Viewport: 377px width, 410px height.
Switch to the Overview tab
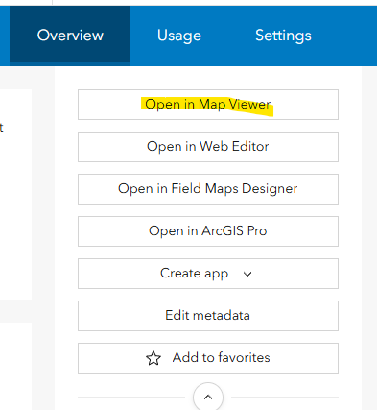(x=70, y=36)
